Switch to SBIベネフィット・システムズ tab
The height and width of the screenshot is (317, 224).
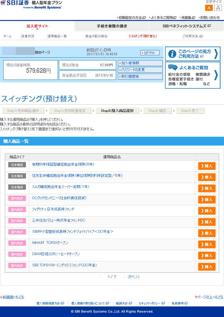[x=187, y=26]
